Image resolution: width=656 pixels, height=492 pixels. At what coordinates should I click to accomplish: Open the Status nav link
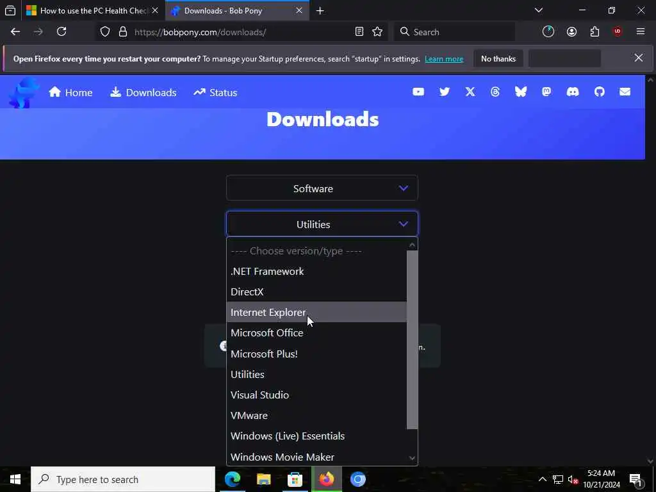coord(215,92)
